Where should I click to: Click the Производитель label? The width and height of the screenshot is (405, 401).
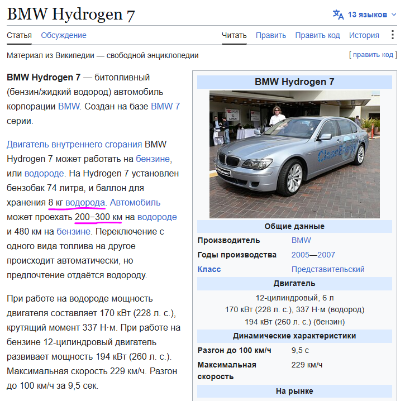tap(228, 240)
